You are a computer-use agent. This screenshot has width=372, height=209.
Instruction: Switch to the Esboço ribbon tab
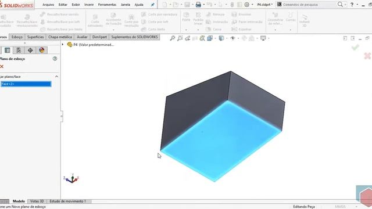[17, 37]
